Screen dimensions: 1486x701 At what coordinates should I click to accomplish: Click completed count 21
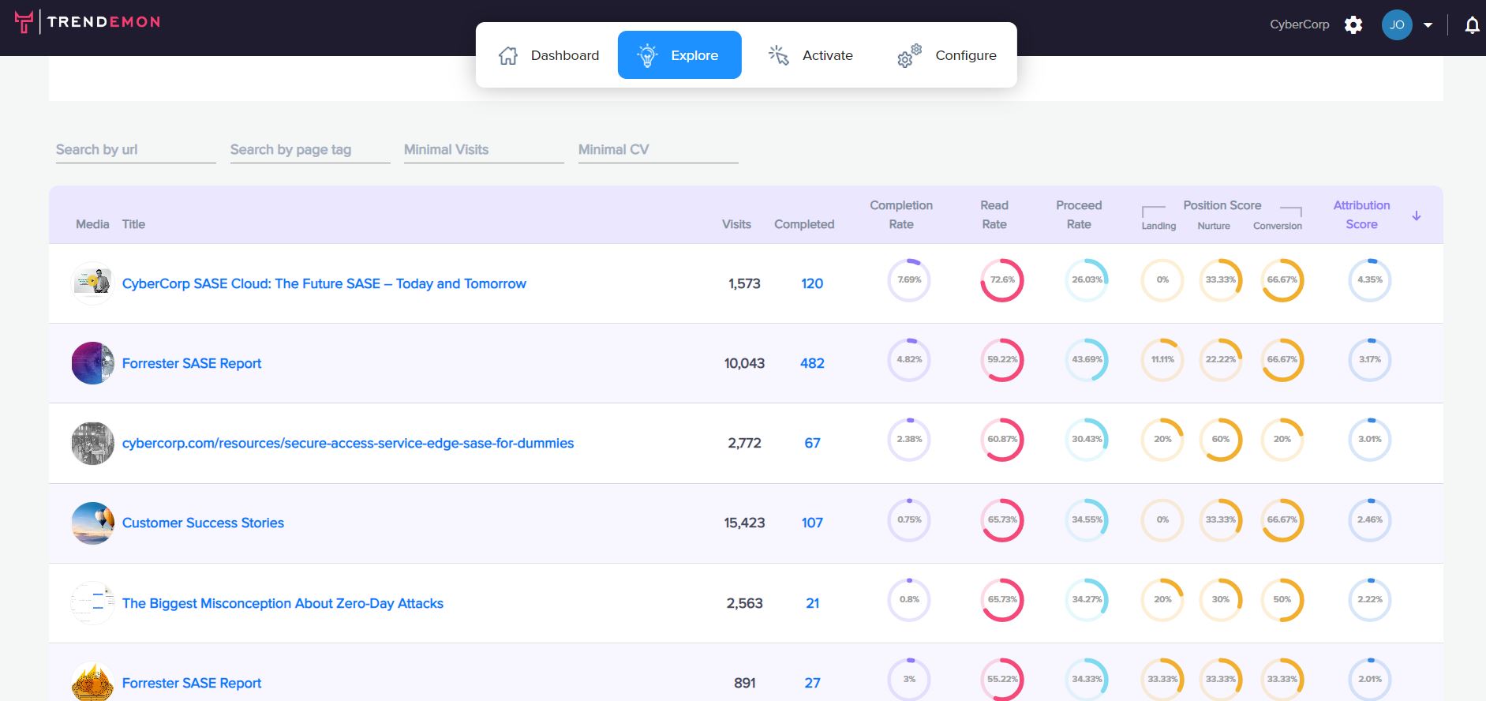coord(812,603)
